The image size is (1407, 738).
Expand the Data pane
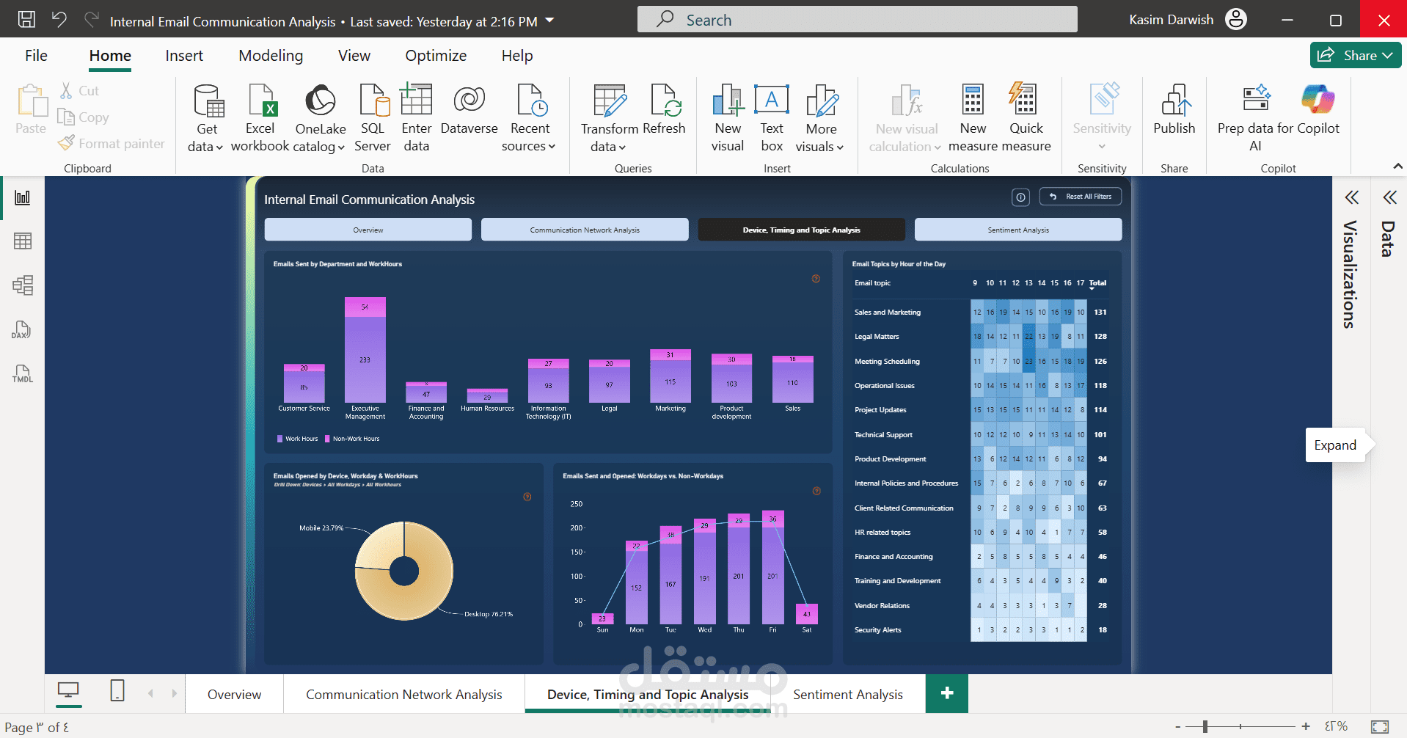point(1389,197)
